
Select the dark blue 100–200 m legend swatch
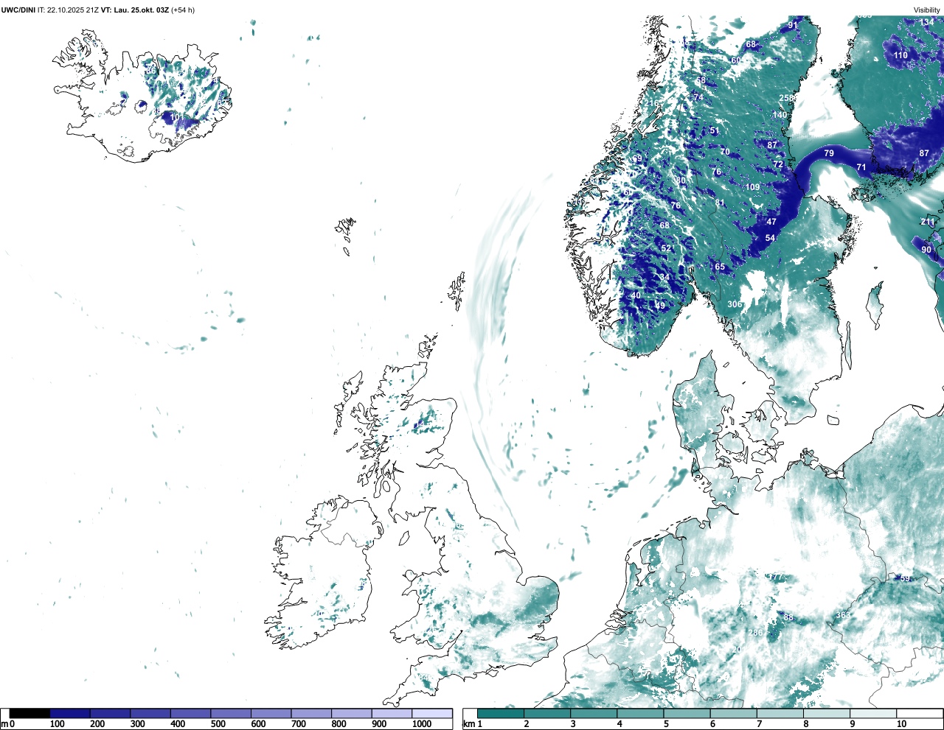[x=70, y=713]
